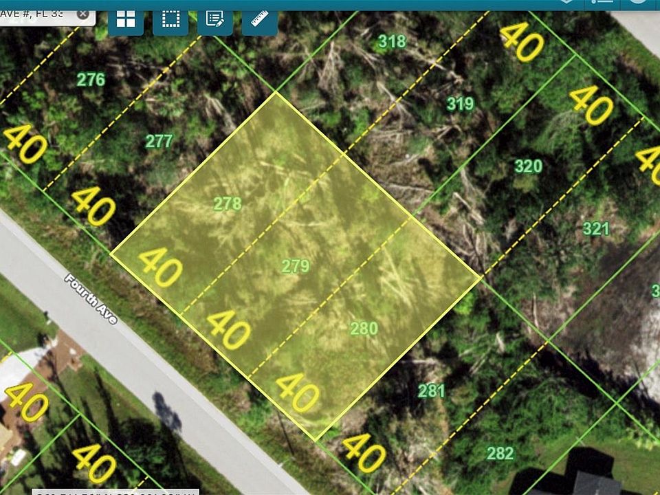Click parcel lot 281

point(432,391)
